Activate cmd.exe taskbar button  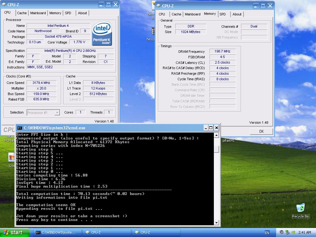pyautogui.click(x=57, y=232)
